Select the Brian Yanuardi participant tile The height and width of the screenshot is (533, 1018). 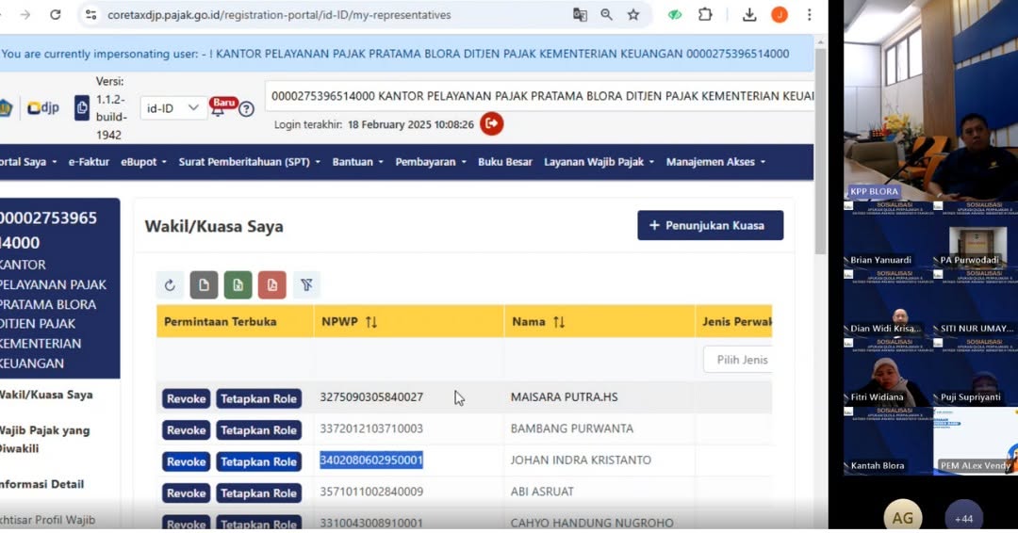(888, 234)
